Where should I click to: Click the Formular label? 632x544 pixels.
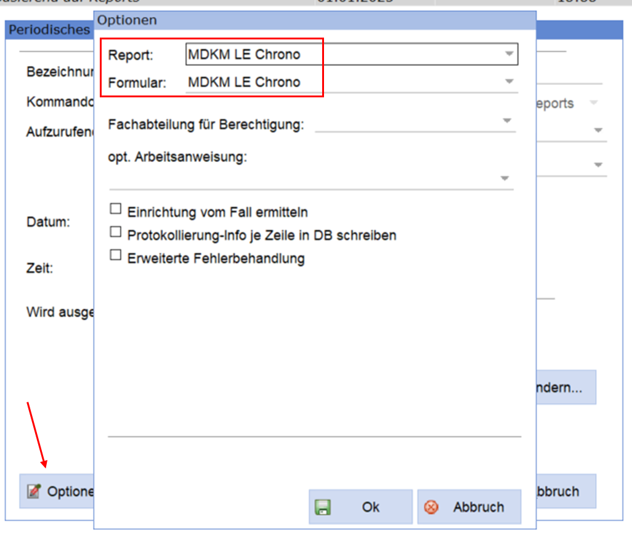(x=137, y=83)
